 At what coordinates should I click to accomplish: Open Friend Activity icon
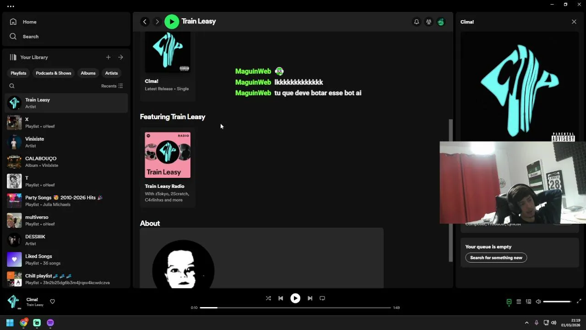click(429, 22)
